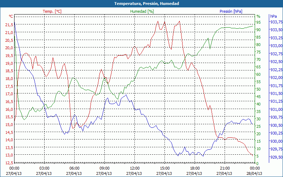
Task: Click humidity axis value '5'
Action: click(x=258, y=156)
